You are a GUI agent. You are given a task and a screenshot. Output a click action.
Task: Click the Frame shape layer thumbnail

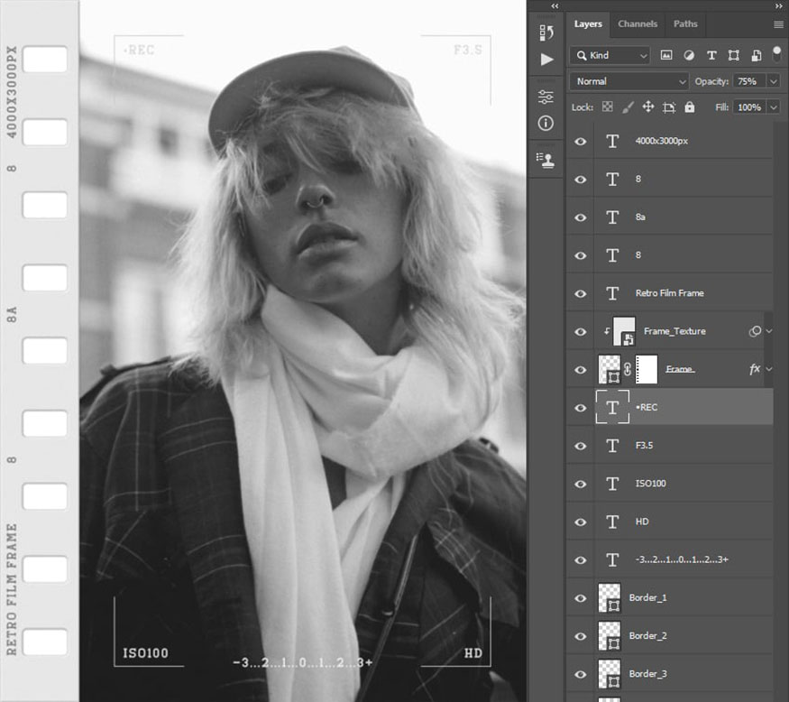pyautogui.click(x=610, y=369)
